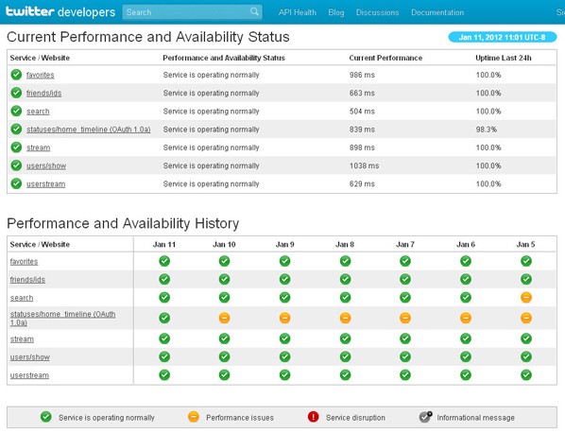Open stream link in history table
565x433 pixels.
click(x=22, y=338)
